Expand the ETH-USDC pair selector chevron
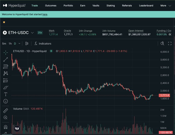This screenshot has height=135, width=175. click(x=32, y=33)
